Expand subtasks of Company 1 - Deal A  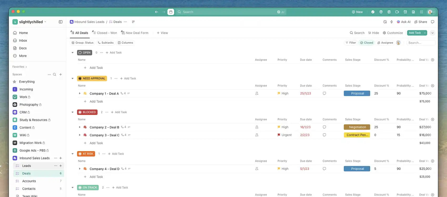(80, 94)
